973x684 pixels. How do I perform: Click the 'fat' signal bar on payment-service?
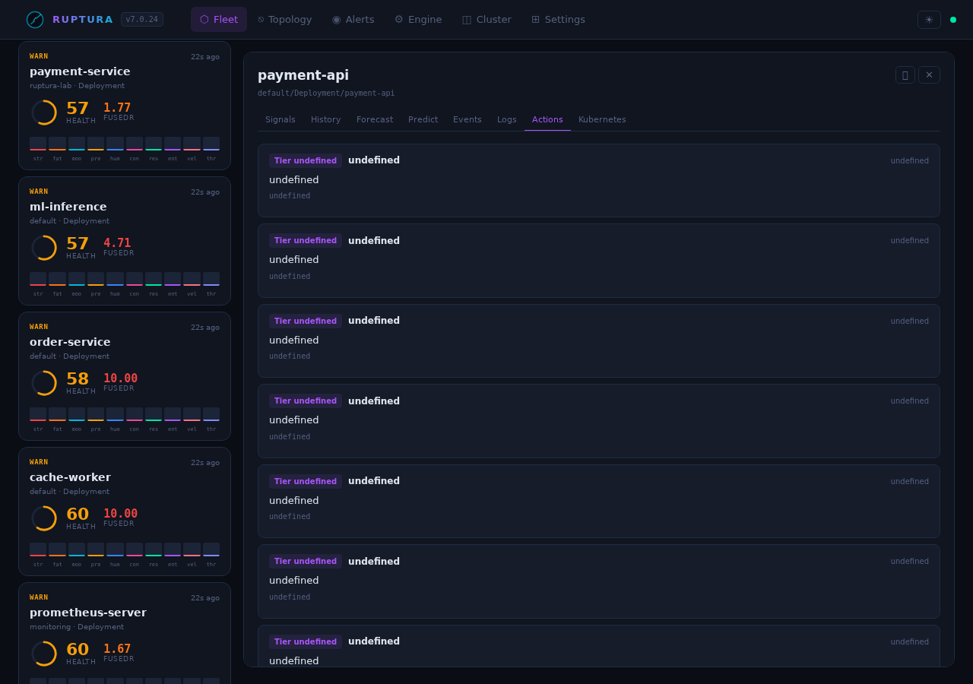57,144
